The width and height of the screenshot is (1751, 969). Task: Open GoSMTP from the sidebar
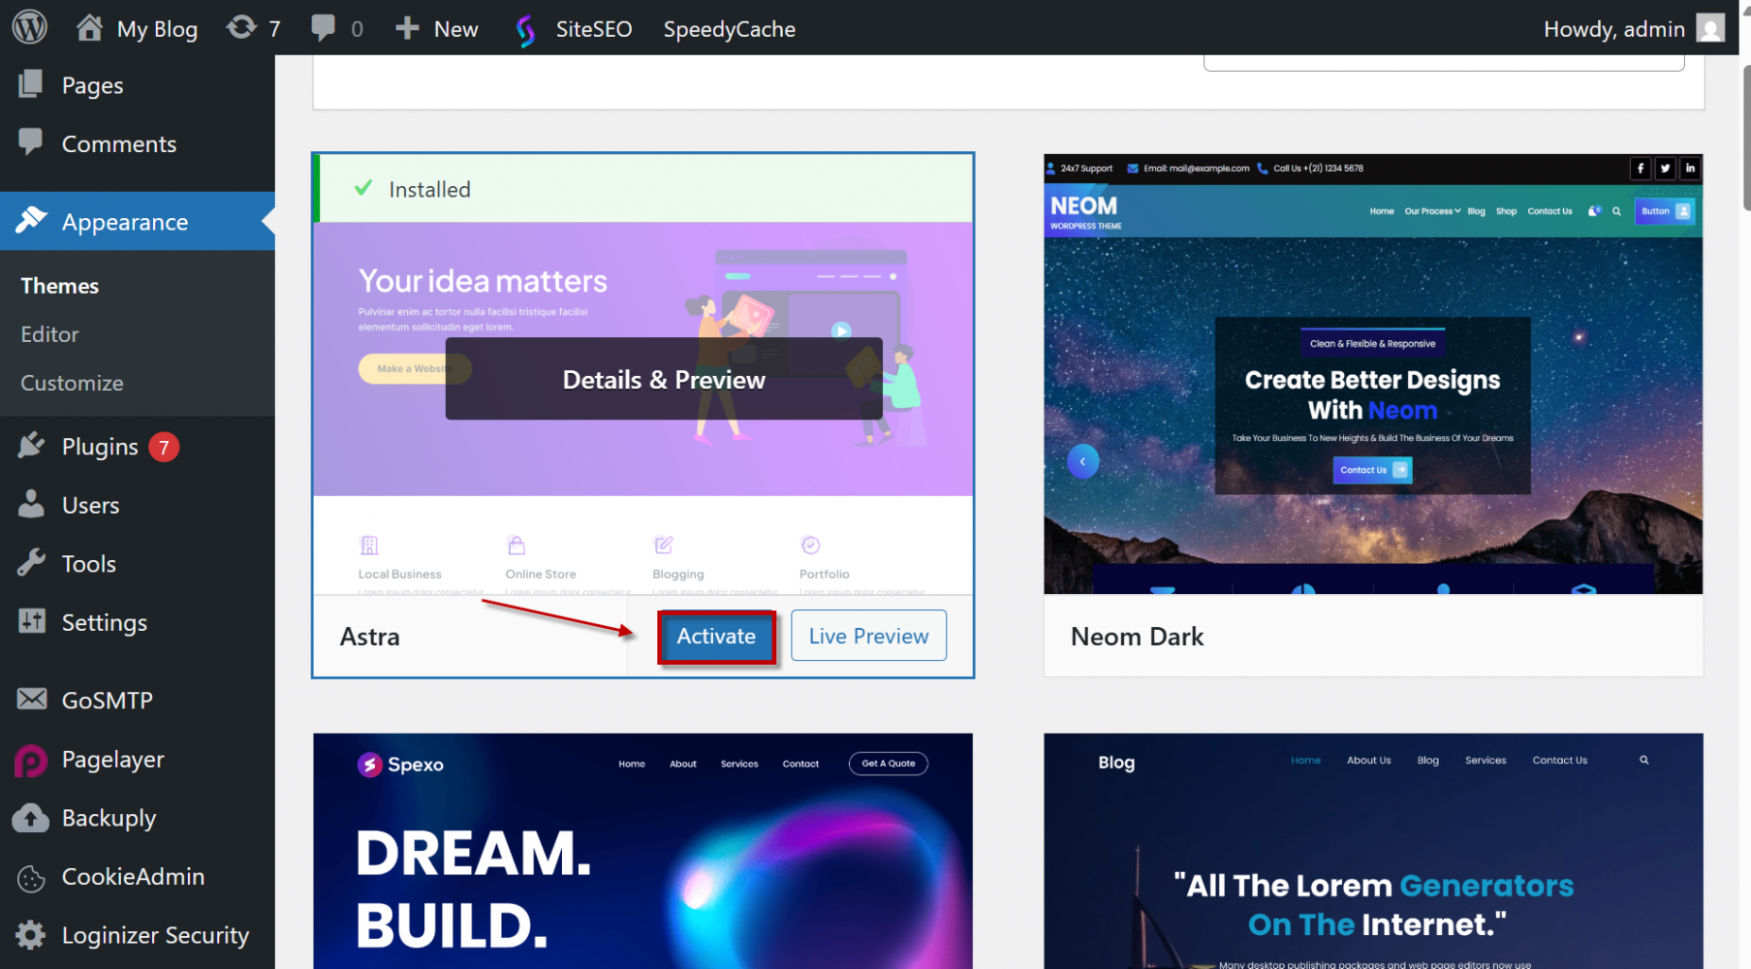pyautogui.click(x=107, y=701)
